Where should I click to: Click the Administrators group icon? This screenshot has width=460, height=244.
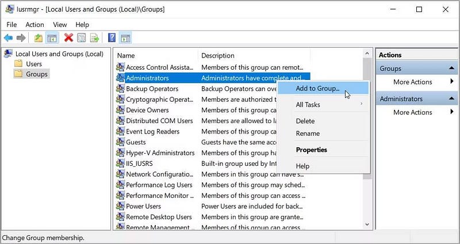[120, 78]
